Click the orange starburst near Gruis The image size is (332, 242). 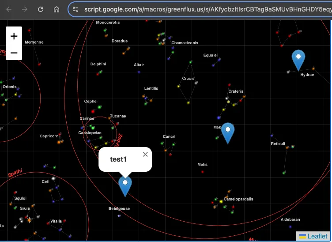29,219
